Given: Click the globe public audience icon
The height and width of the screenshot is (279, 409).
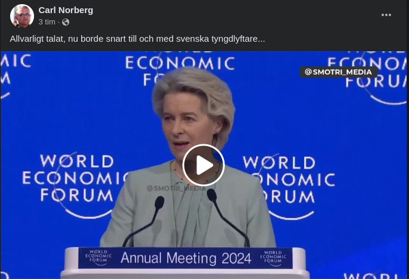Looking at the screenshot, I should (x=66, y=22).
